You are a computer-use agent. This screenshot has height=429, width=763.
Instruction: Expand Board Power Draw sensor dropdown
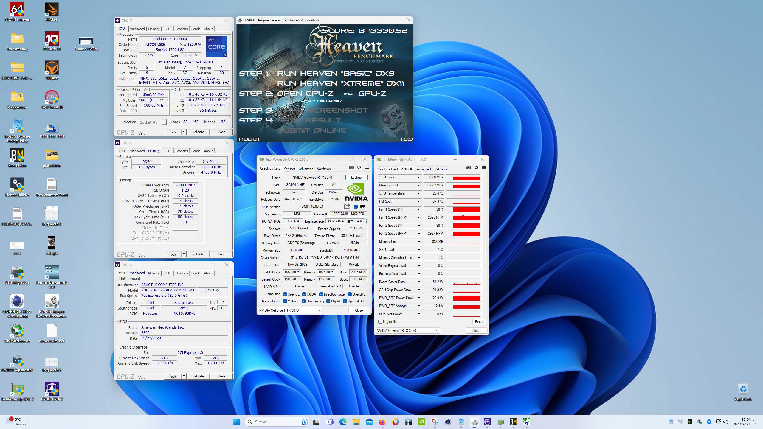418,282
